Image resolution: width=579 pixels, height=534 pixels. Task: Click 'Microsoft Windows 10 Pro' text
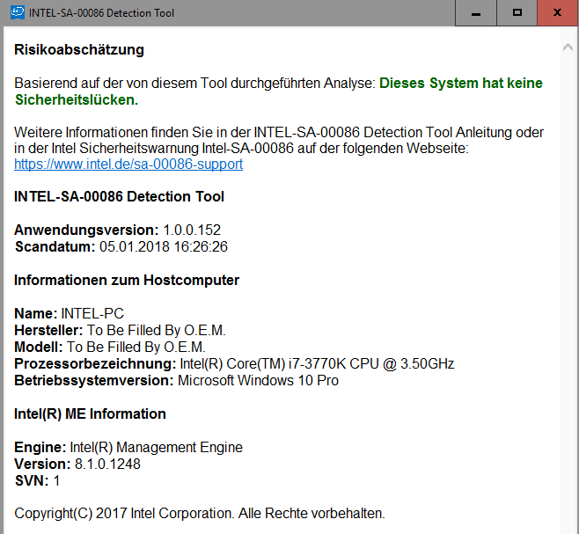[258, 381]
